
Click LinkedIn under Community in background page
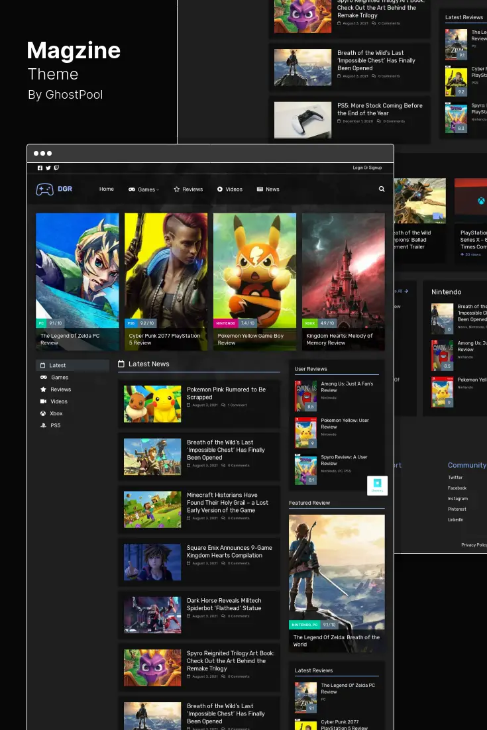pos(456,519)
